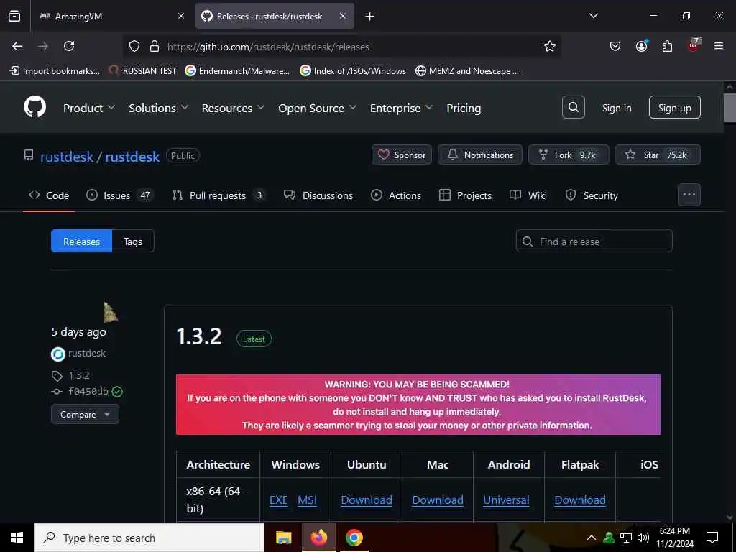Click the volume speaker tray icon
736x552 pixels.
pyautogui.click(x=643, y=538)
